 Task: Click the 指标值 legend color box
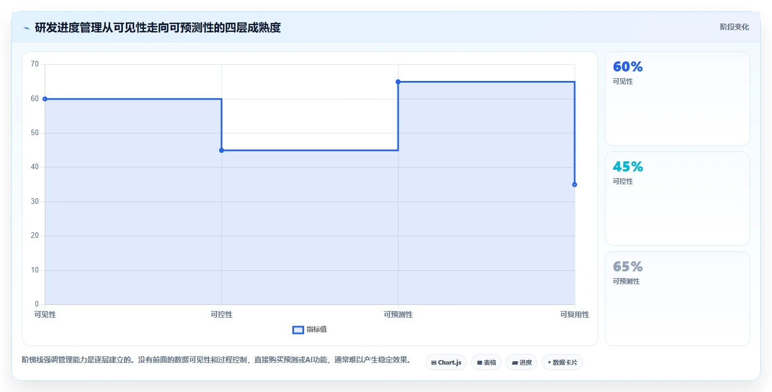[x=298, y=330]
